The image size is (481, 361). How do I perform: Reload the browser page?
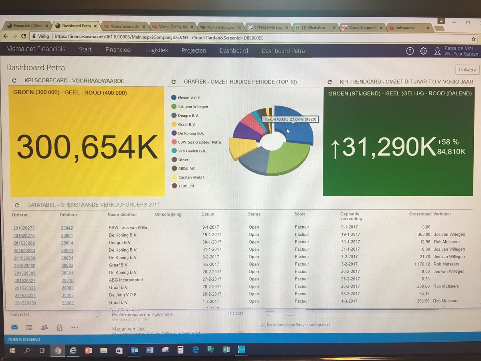pyautogui.click(x=24, y=37)
